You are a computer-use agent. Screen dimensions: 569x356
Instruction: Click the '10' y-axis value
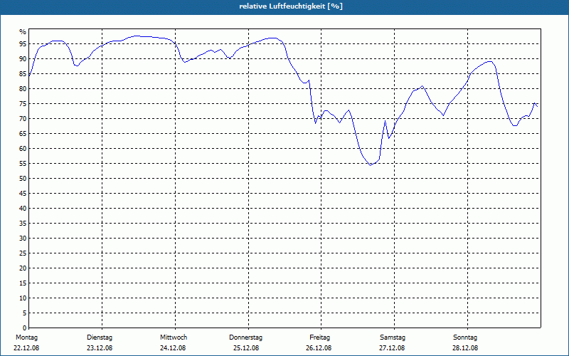[23, 298]
